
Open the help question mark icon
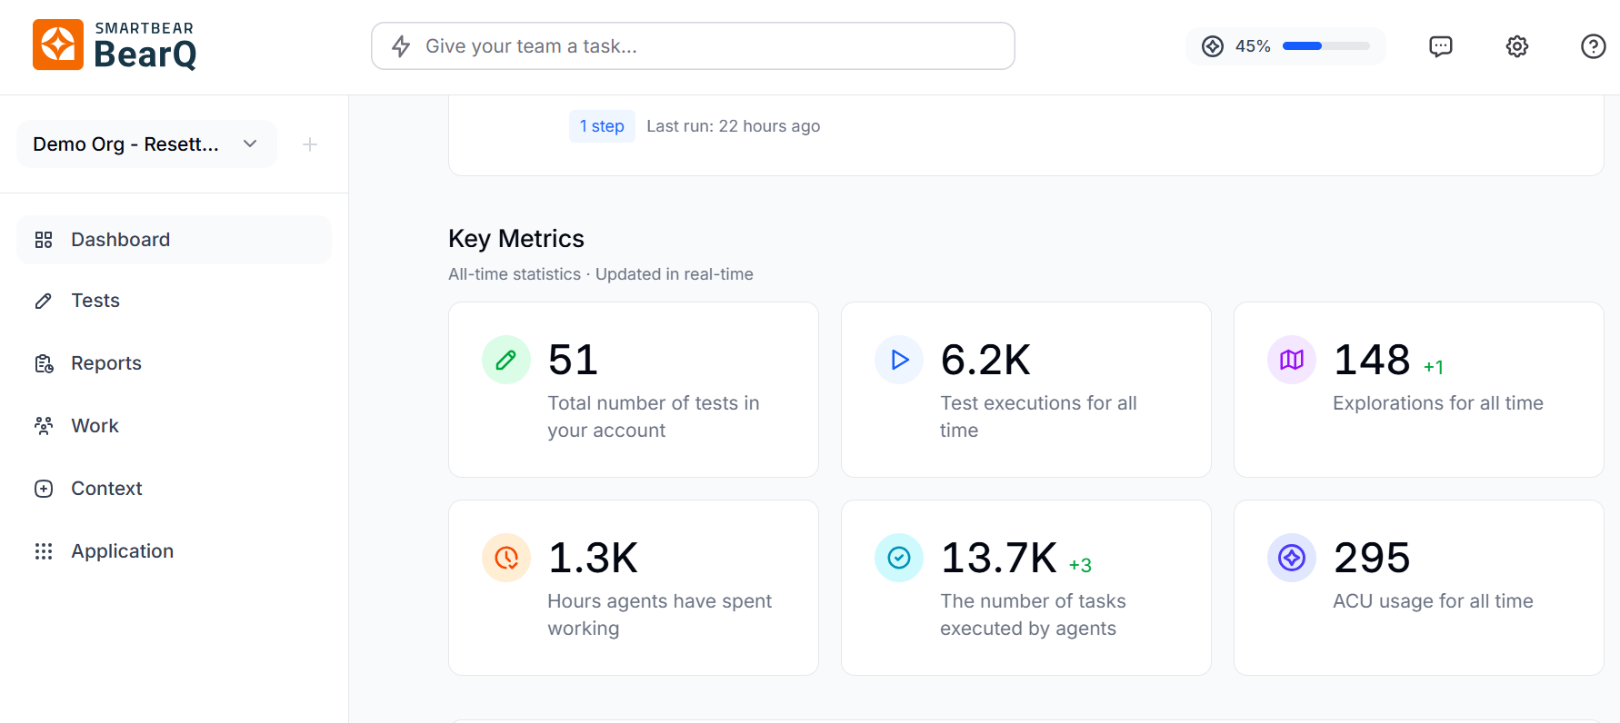[x=1594, y=46]
